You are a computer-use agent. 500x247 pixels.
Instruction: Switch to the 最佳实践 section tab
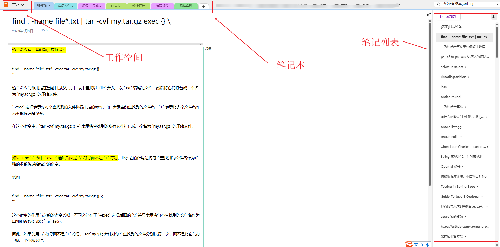pos(186,6)
